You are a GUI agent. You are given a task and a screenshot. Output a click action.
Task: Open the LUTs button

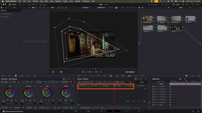[22, 4]
